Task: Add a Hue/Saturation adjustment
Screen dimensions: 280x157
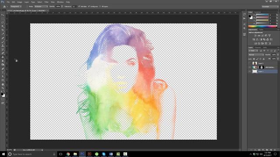Action: (254, 40)
